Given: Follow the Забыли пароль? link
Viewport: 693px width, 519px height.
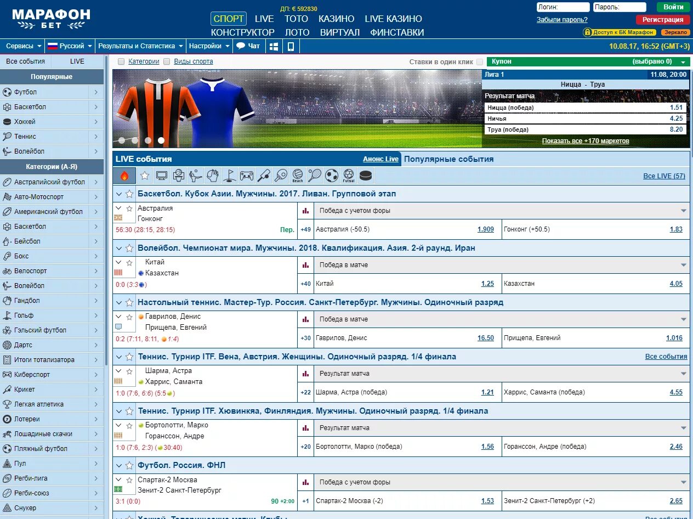Looking at the screenshot, I should [562, 20].
